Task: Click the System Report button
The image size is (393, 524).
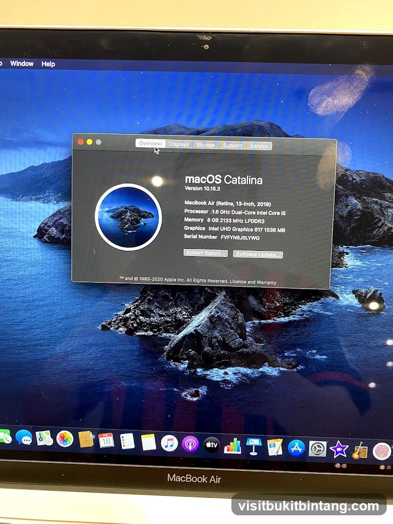Action: tap(206, 253)
